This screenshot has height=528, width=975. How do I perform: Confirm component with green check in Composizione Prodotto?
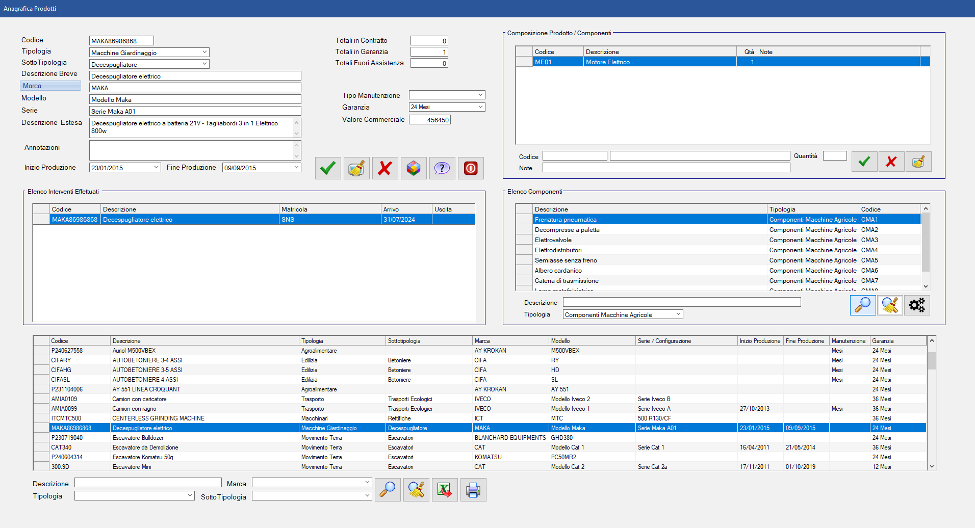tap(864, 162)
